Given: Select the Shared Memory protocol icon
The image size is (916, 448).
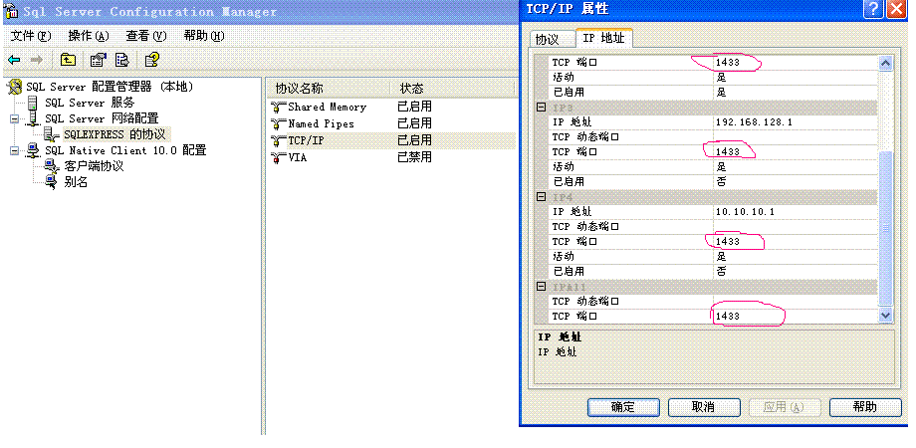Looking at the screenshot, I should 278,108.
